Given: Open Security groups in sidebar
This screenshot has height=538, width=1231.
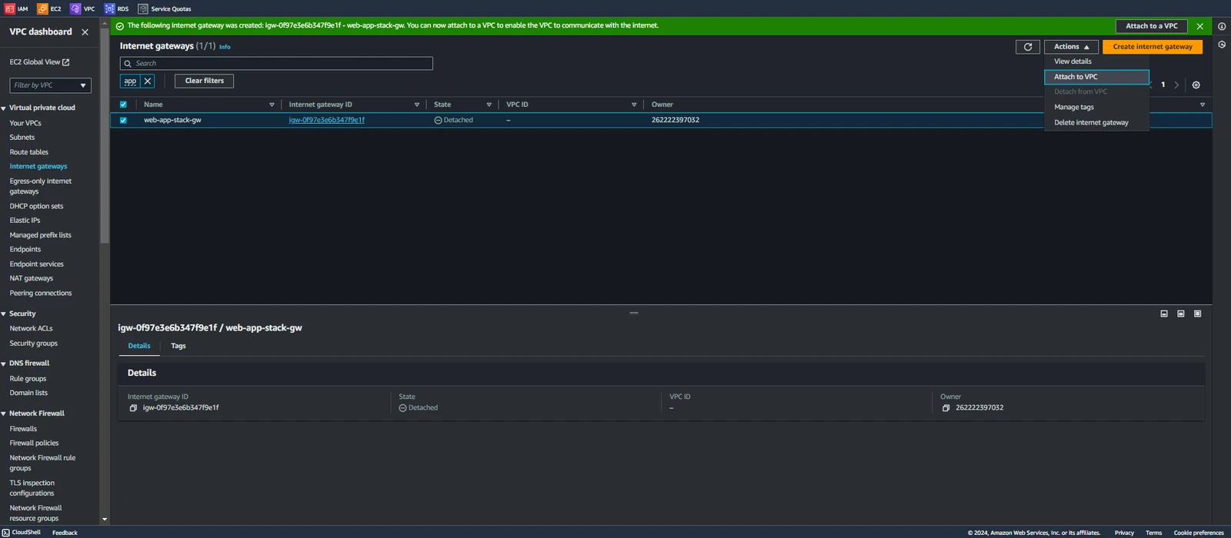Looking at the screenshot, I should [x=34, y=344].
